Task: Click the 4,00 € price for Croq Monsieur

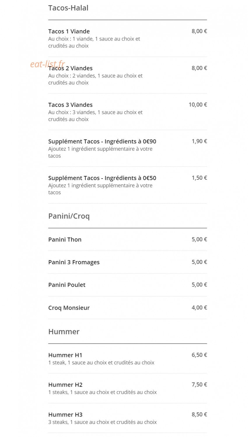Action: point(199,308)
